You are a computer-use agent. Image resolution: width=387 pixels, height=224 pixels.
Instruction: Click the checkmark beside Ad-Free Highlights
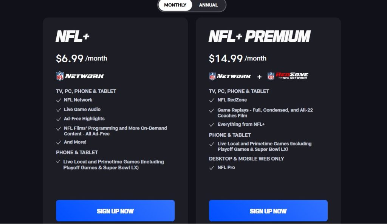[x=59, y=119]
